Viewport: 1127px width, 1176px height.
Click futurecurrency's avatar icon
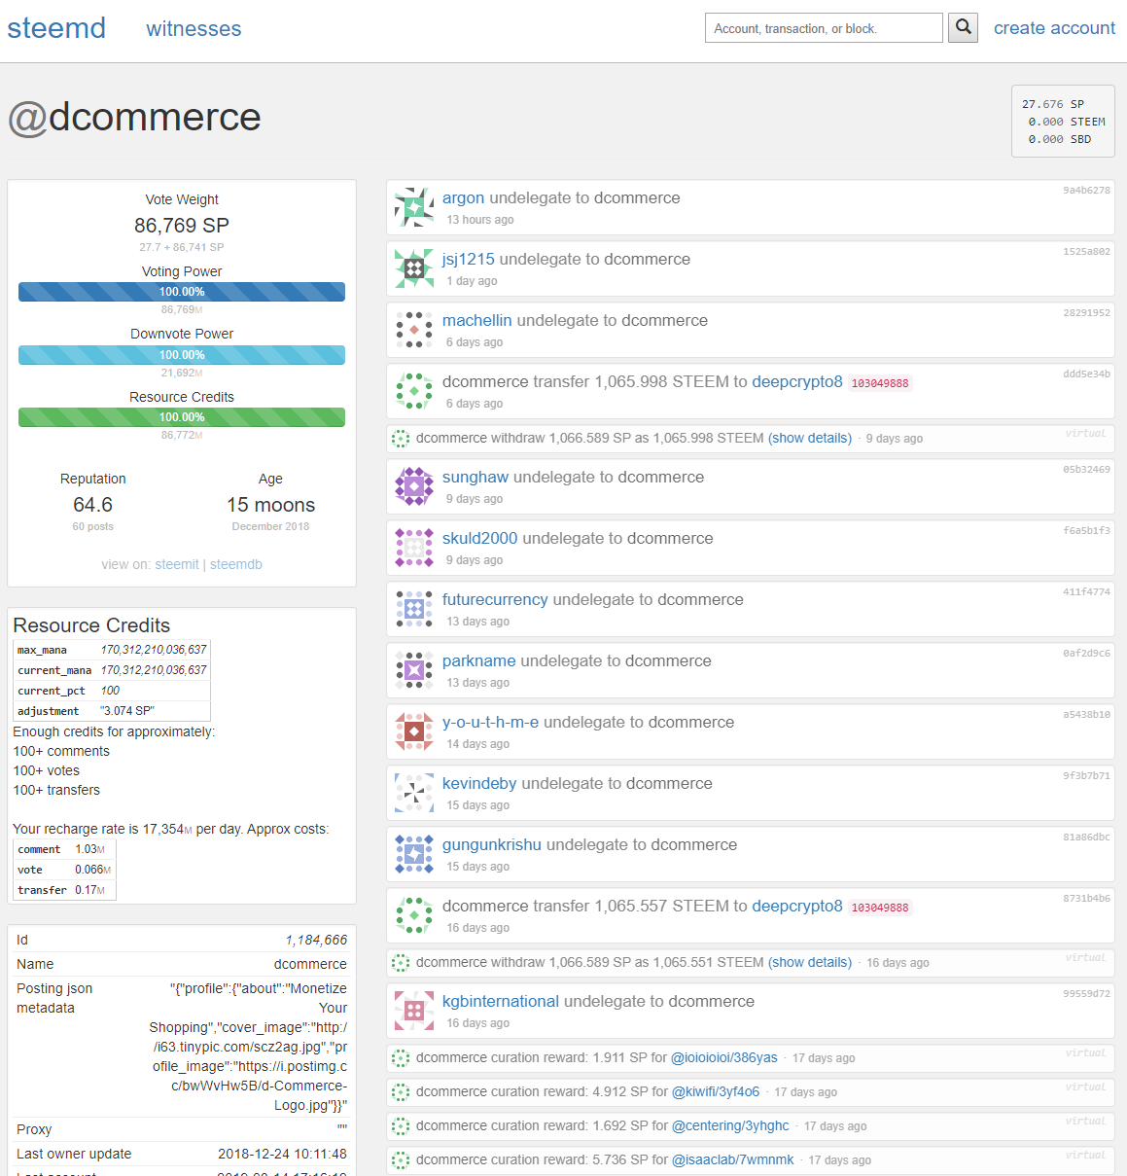[414, 609]
